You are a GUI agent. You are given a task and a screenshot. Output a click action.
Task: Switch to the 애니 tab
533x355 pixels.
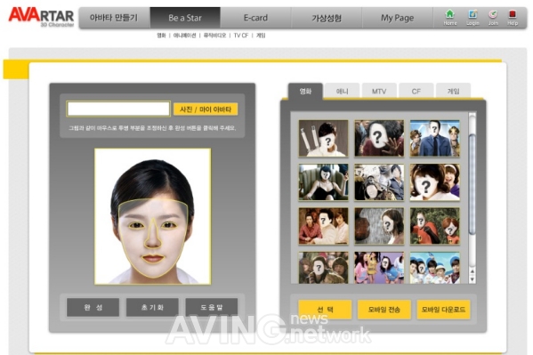(342, 91)
